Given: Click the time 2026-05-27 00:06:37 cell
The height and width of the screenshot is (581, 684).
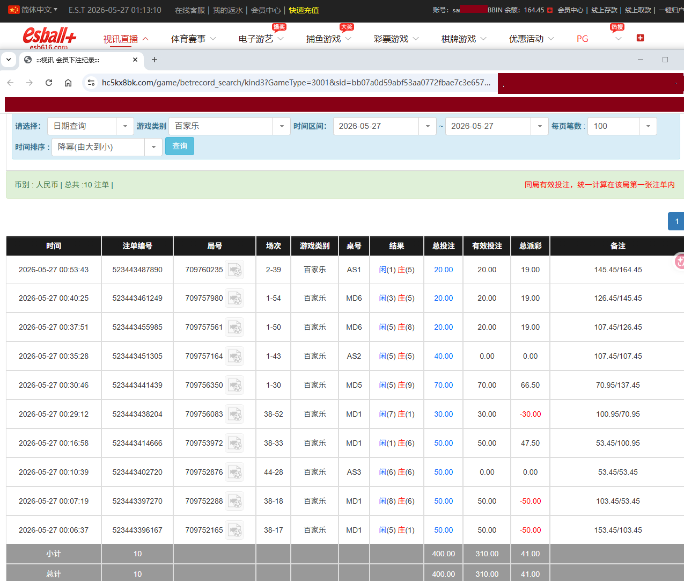Looking at the screenshot, I should coord(54,530).
